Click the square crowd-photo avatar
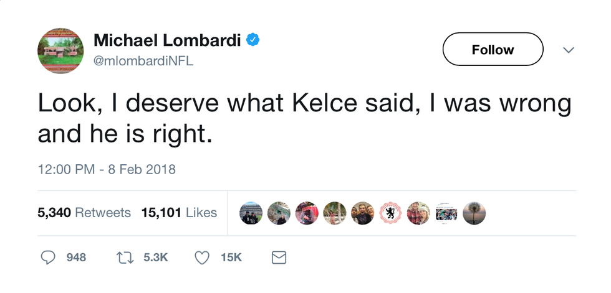 (x=446, y=213)
